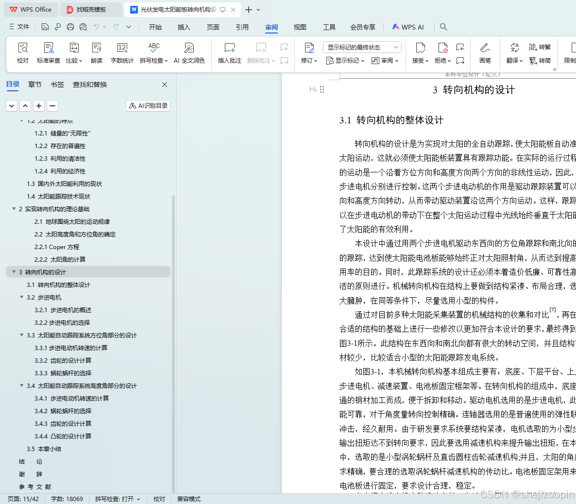Image resolution: width=576 pixels, height=504 pixels.
Task: Click the 朗读 read aloud icon
Action: pyautogui.click(x=97, y=53)
